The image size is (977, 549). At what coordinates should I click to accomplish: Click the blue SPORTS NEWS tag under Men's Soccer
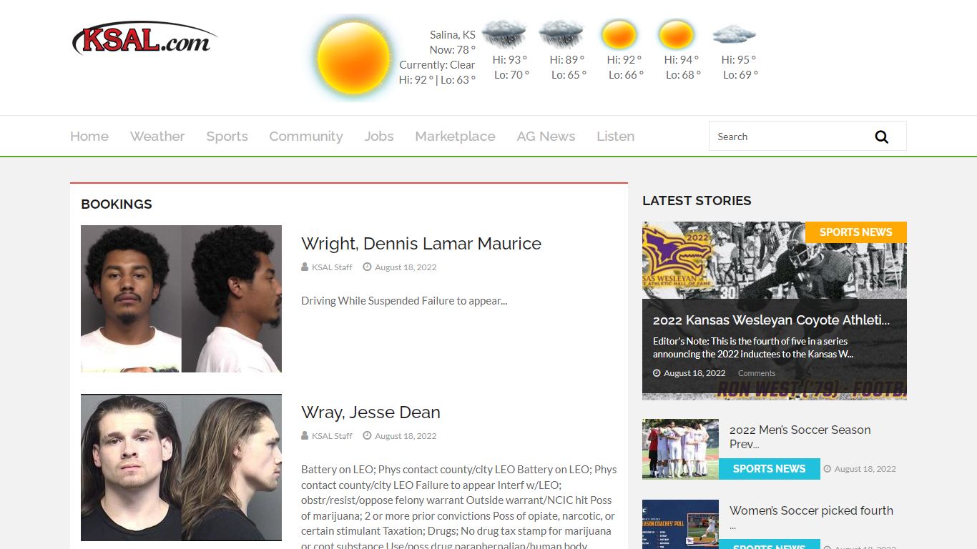point(769,469)
